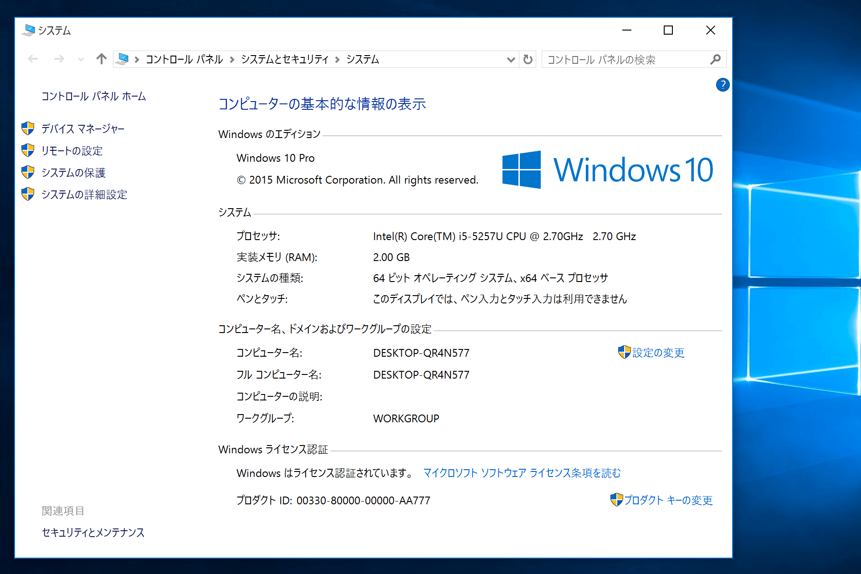Click the computer icon in address bar
Screen dimensions: 861x574
[122, 59]
